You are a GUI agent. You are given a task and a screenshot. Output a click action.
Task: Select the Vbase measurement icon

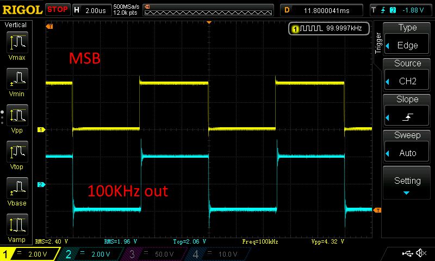point(17,188)
